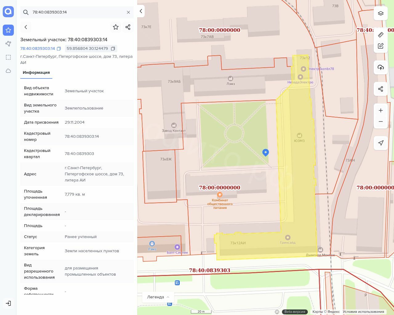394x315 pixels.
Task: Copy the cadastral number to clipboard
Action: 59,49
